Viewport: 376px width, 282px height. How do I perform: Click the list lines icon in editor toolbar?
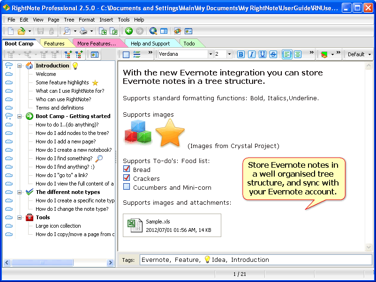tap(137, 54)
